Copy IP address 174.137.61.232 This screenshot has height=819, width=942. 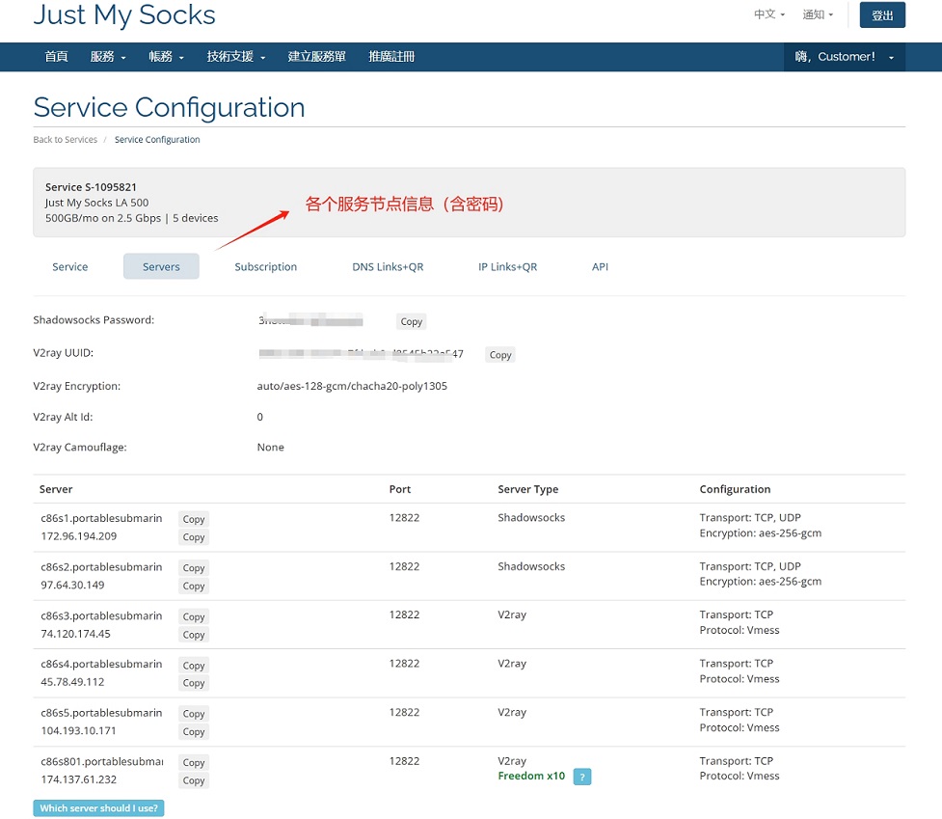[194, 780]
